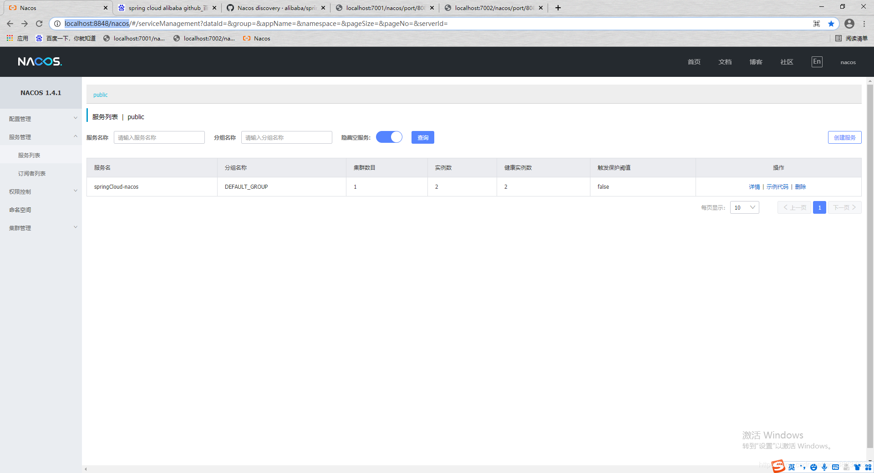Click the browser address bar URL
The width and height of the screenshot is (874, 473).
pos(256,24)
